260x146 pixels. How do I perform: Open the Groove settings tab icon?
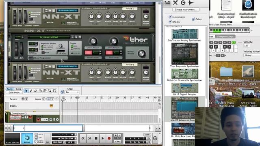click(183, 3)
